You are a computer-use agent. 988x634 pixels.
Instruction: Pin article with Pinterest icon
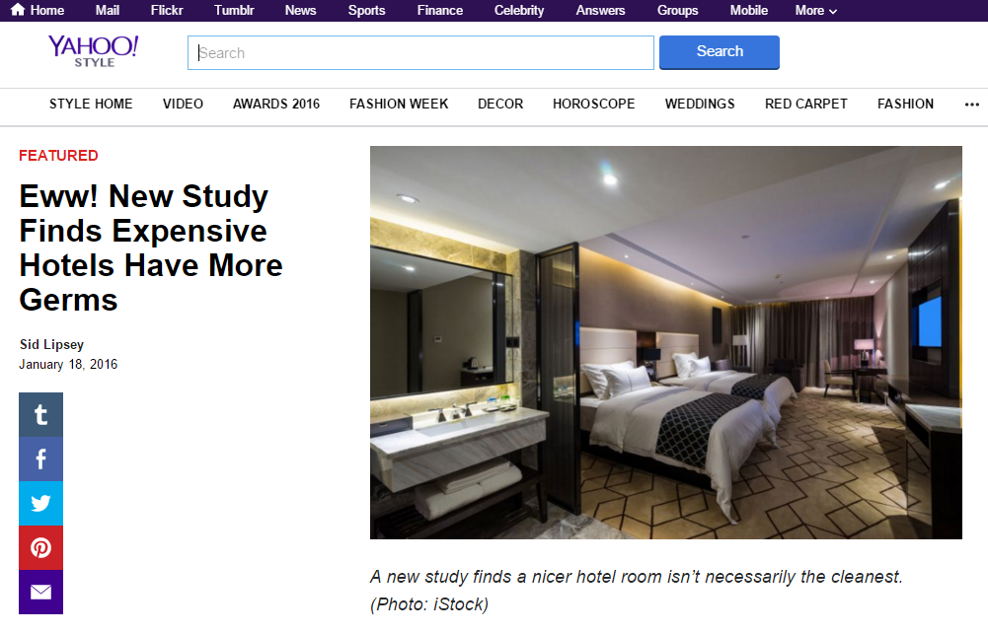[x=40, y=548]
